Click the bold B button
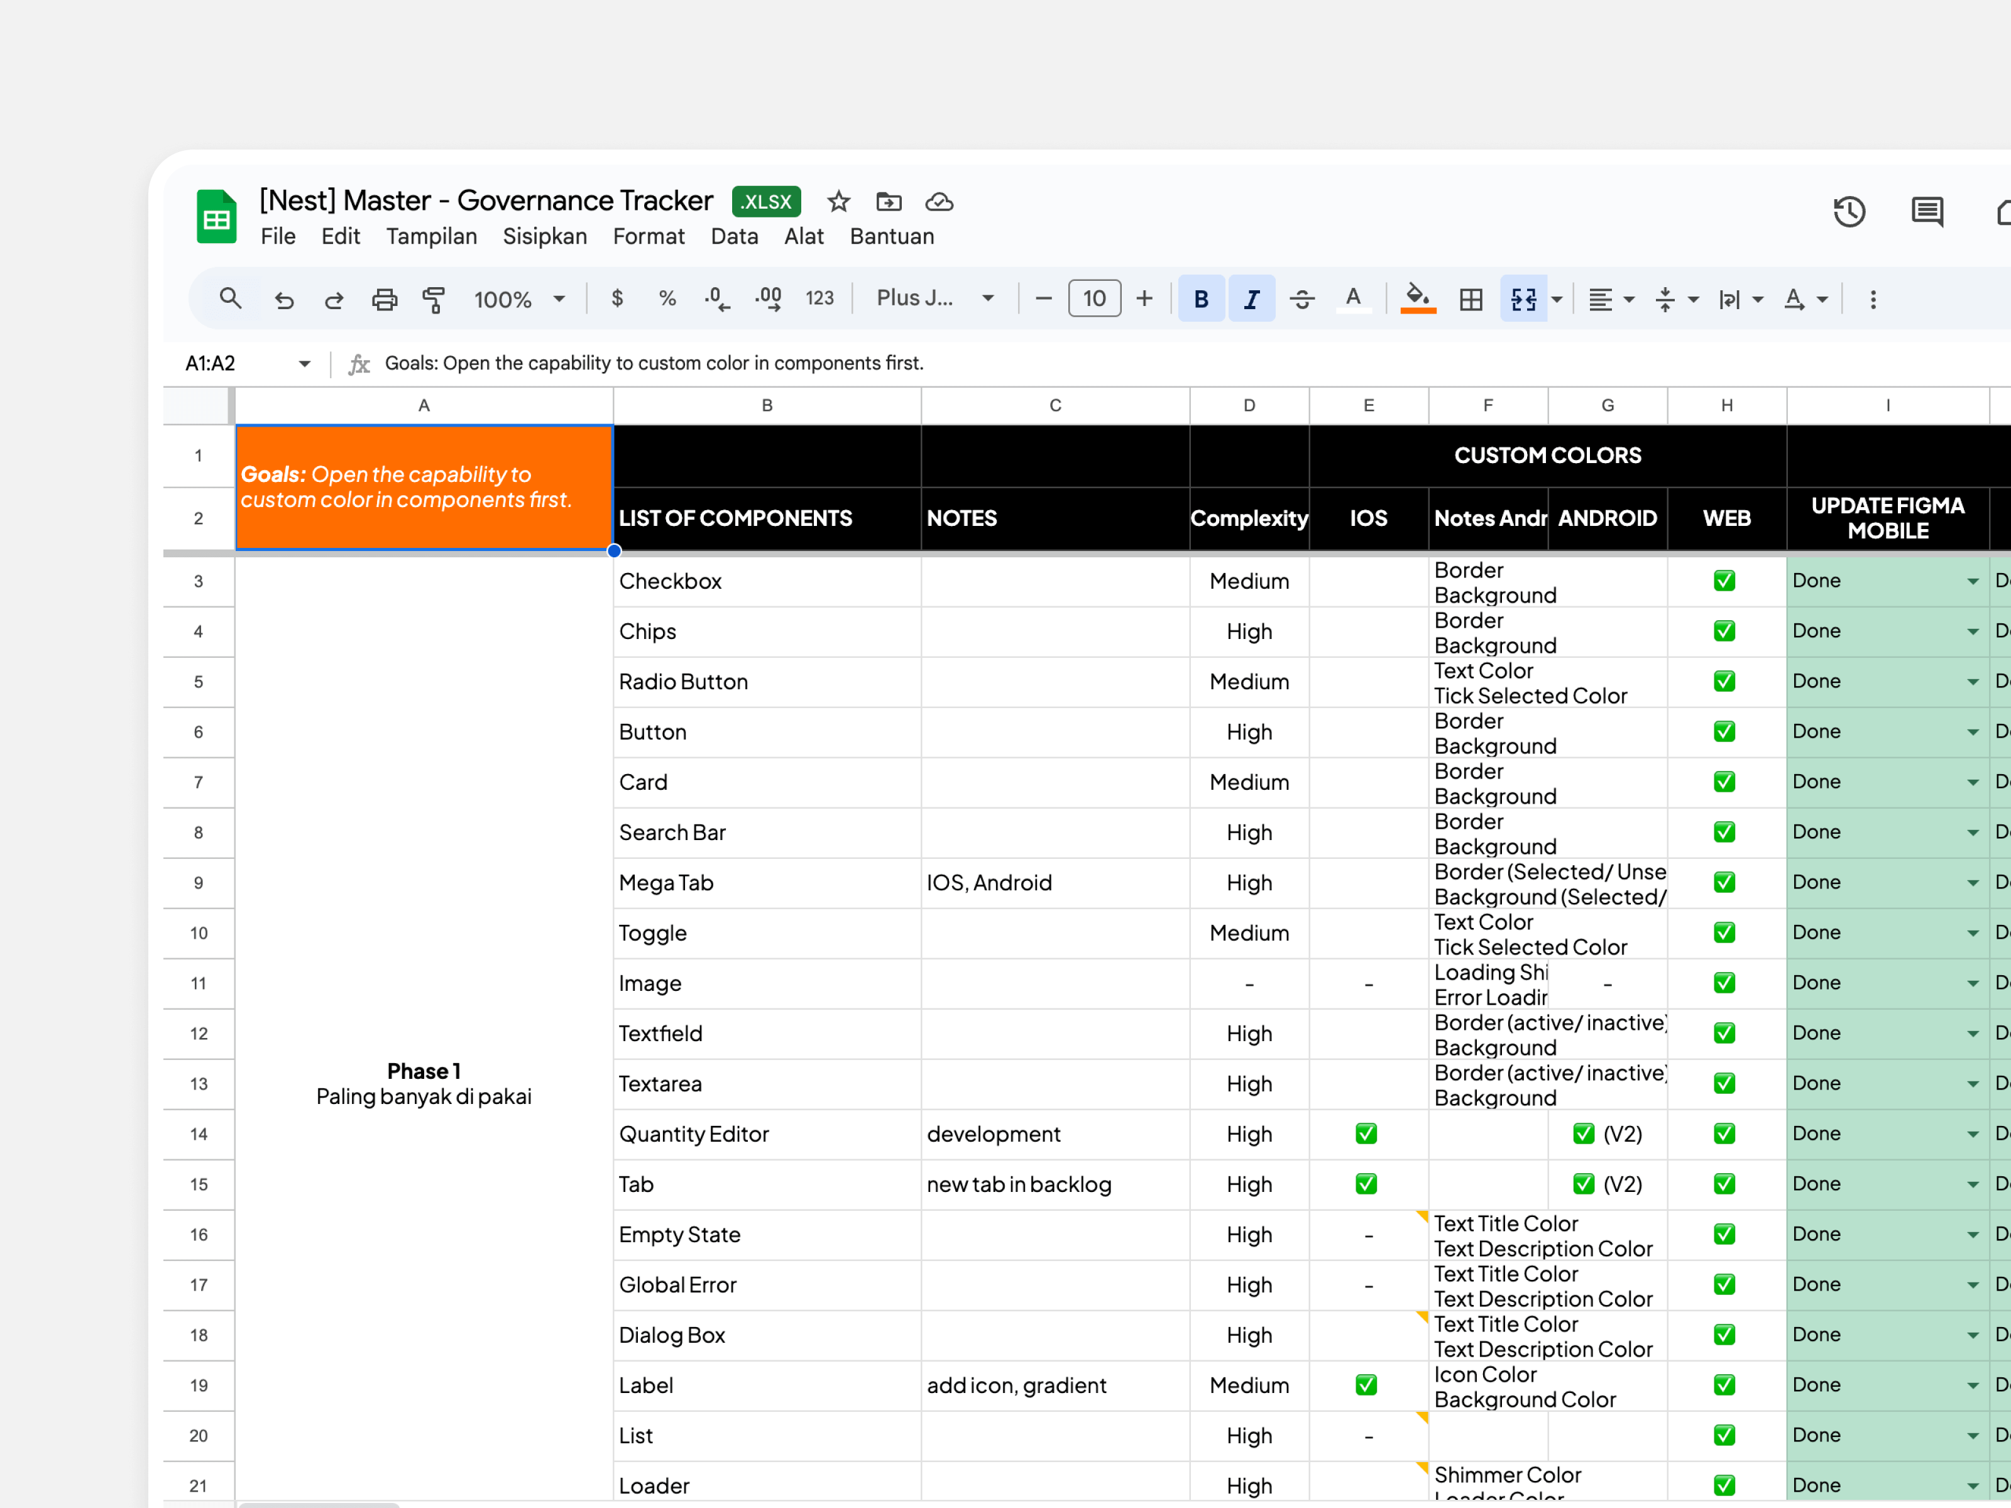 coord(1201,299)
